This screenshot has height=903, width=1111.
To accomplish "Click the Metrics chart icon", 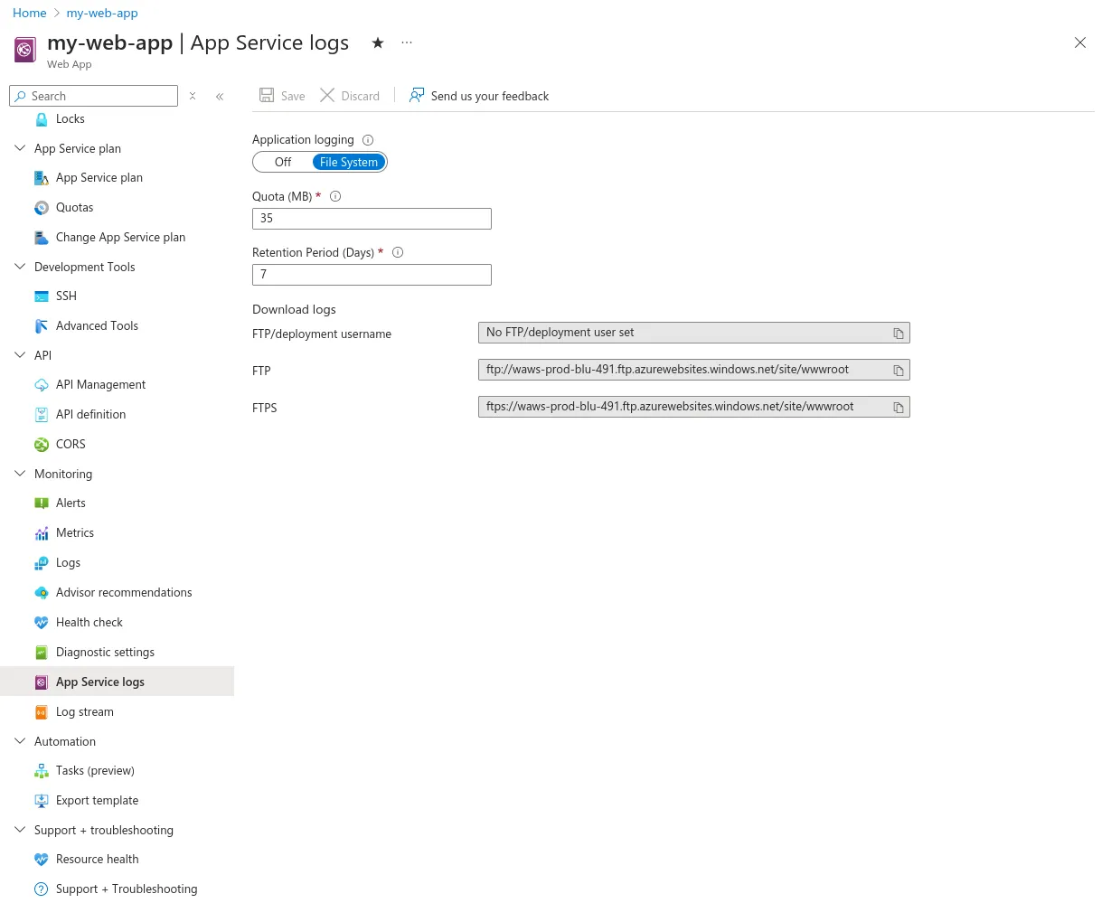I will (x=41, y=533).
